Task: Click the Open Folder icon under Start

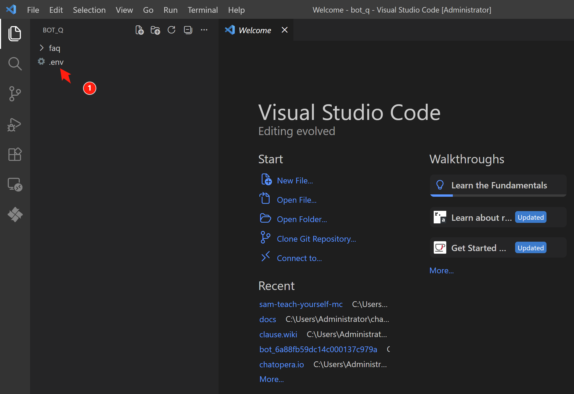Action: pos(265,218)
